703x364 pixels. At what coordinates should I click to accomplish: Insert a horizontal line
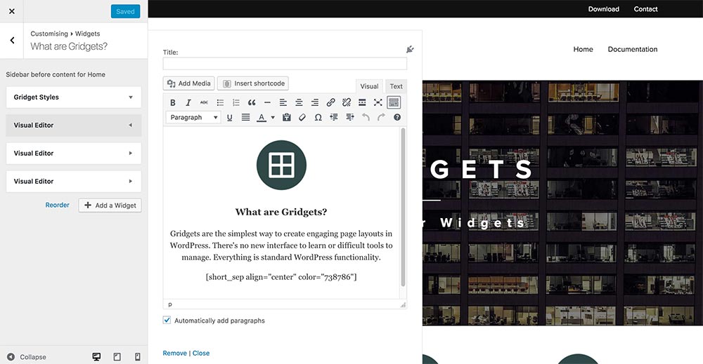(x=267, y=102)
